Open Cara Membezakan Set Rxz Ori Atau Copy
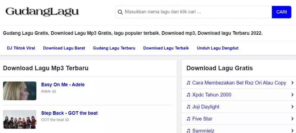The width and height of the screenshot is (296, 133). pos(239,83)
